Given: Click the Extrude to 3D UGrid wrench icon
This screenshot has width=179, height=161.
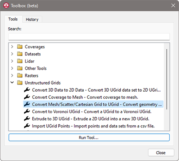Looking at the screenshot, I should [x=27, y=119].
